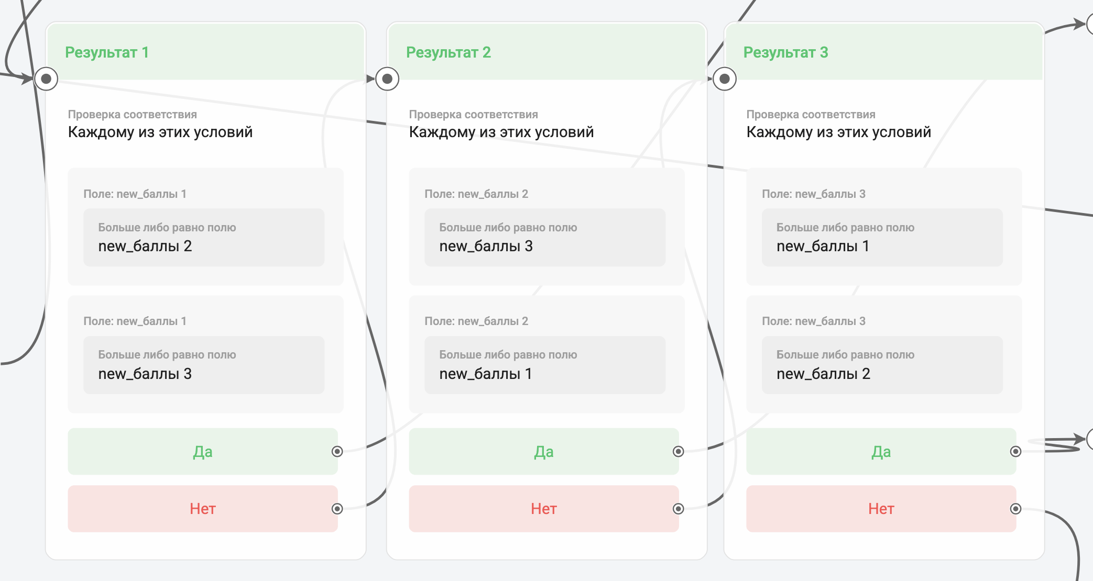The width and height of the screenshot is (1093, 581).
Task: Open the new_баллы 1 condition in Результат 3
Action: pos(882,238)
